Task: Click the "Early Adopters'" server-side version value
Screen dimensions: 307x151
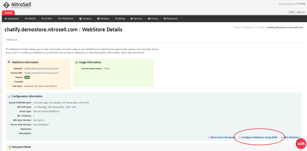Action: 41,124
